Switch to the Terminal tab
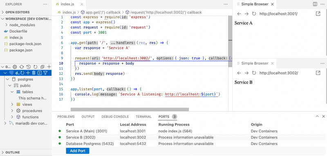Image resolution: width=327 pixels, height=156 pixels. click(x=144, y=117)
